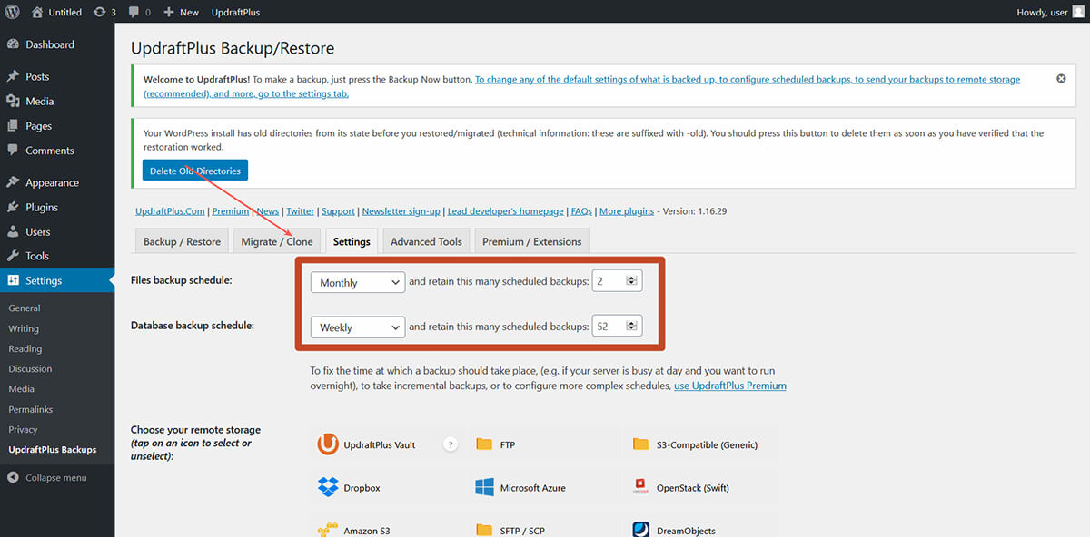This screenshot has width=1090, height=537.
Task: Click the files retention count field showing 2
Action: [617, 281]
